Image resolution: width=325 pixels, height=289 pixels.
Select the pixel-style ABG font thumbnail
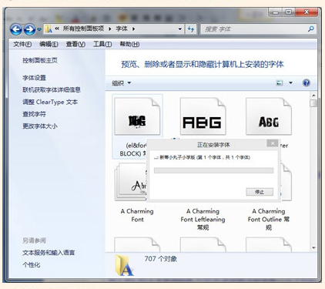pos(203,116)
